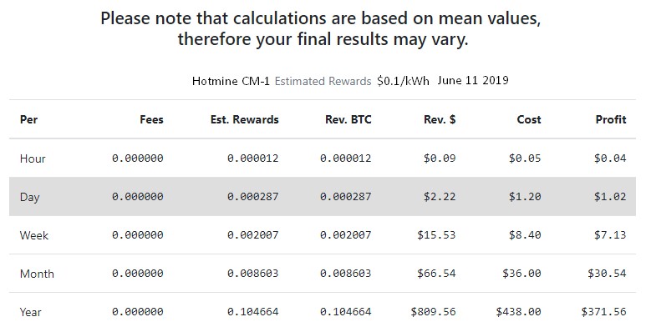Image resolution: width=646 pixels, height=327 pixels.
Task: Select the Est. Rewards column header
Action: pyautogui.click(x=245, y=119)
